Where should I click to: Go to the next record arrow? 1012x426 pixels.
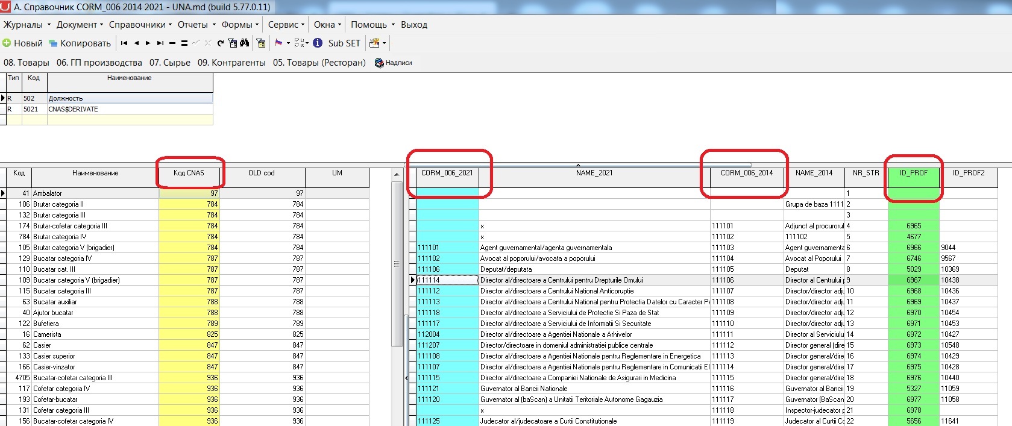[x=148, y=43]
